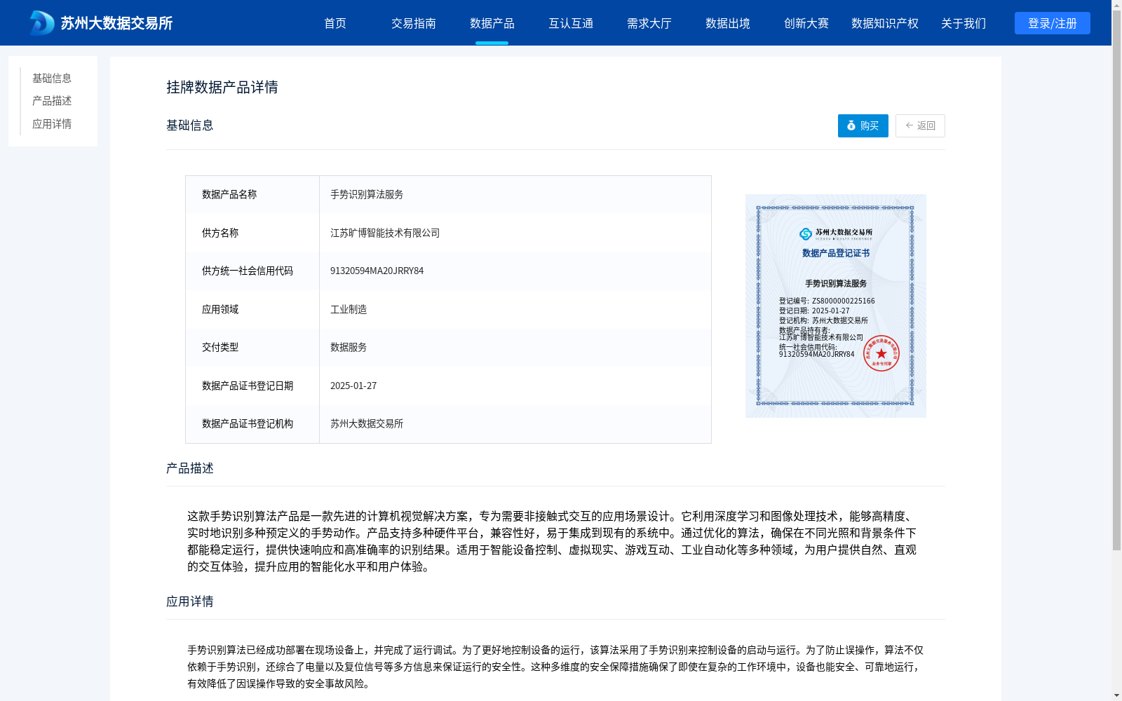Screen dimensions: 1122x701
Task: Click the scrollbar down arrow
Action: click(x=1116, y=696)
